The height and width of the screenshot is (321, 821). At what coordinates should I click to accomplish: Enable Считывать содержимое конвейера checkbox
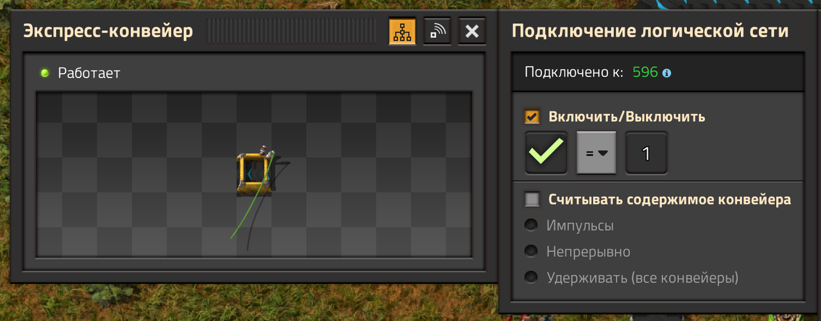pos(532,199)
